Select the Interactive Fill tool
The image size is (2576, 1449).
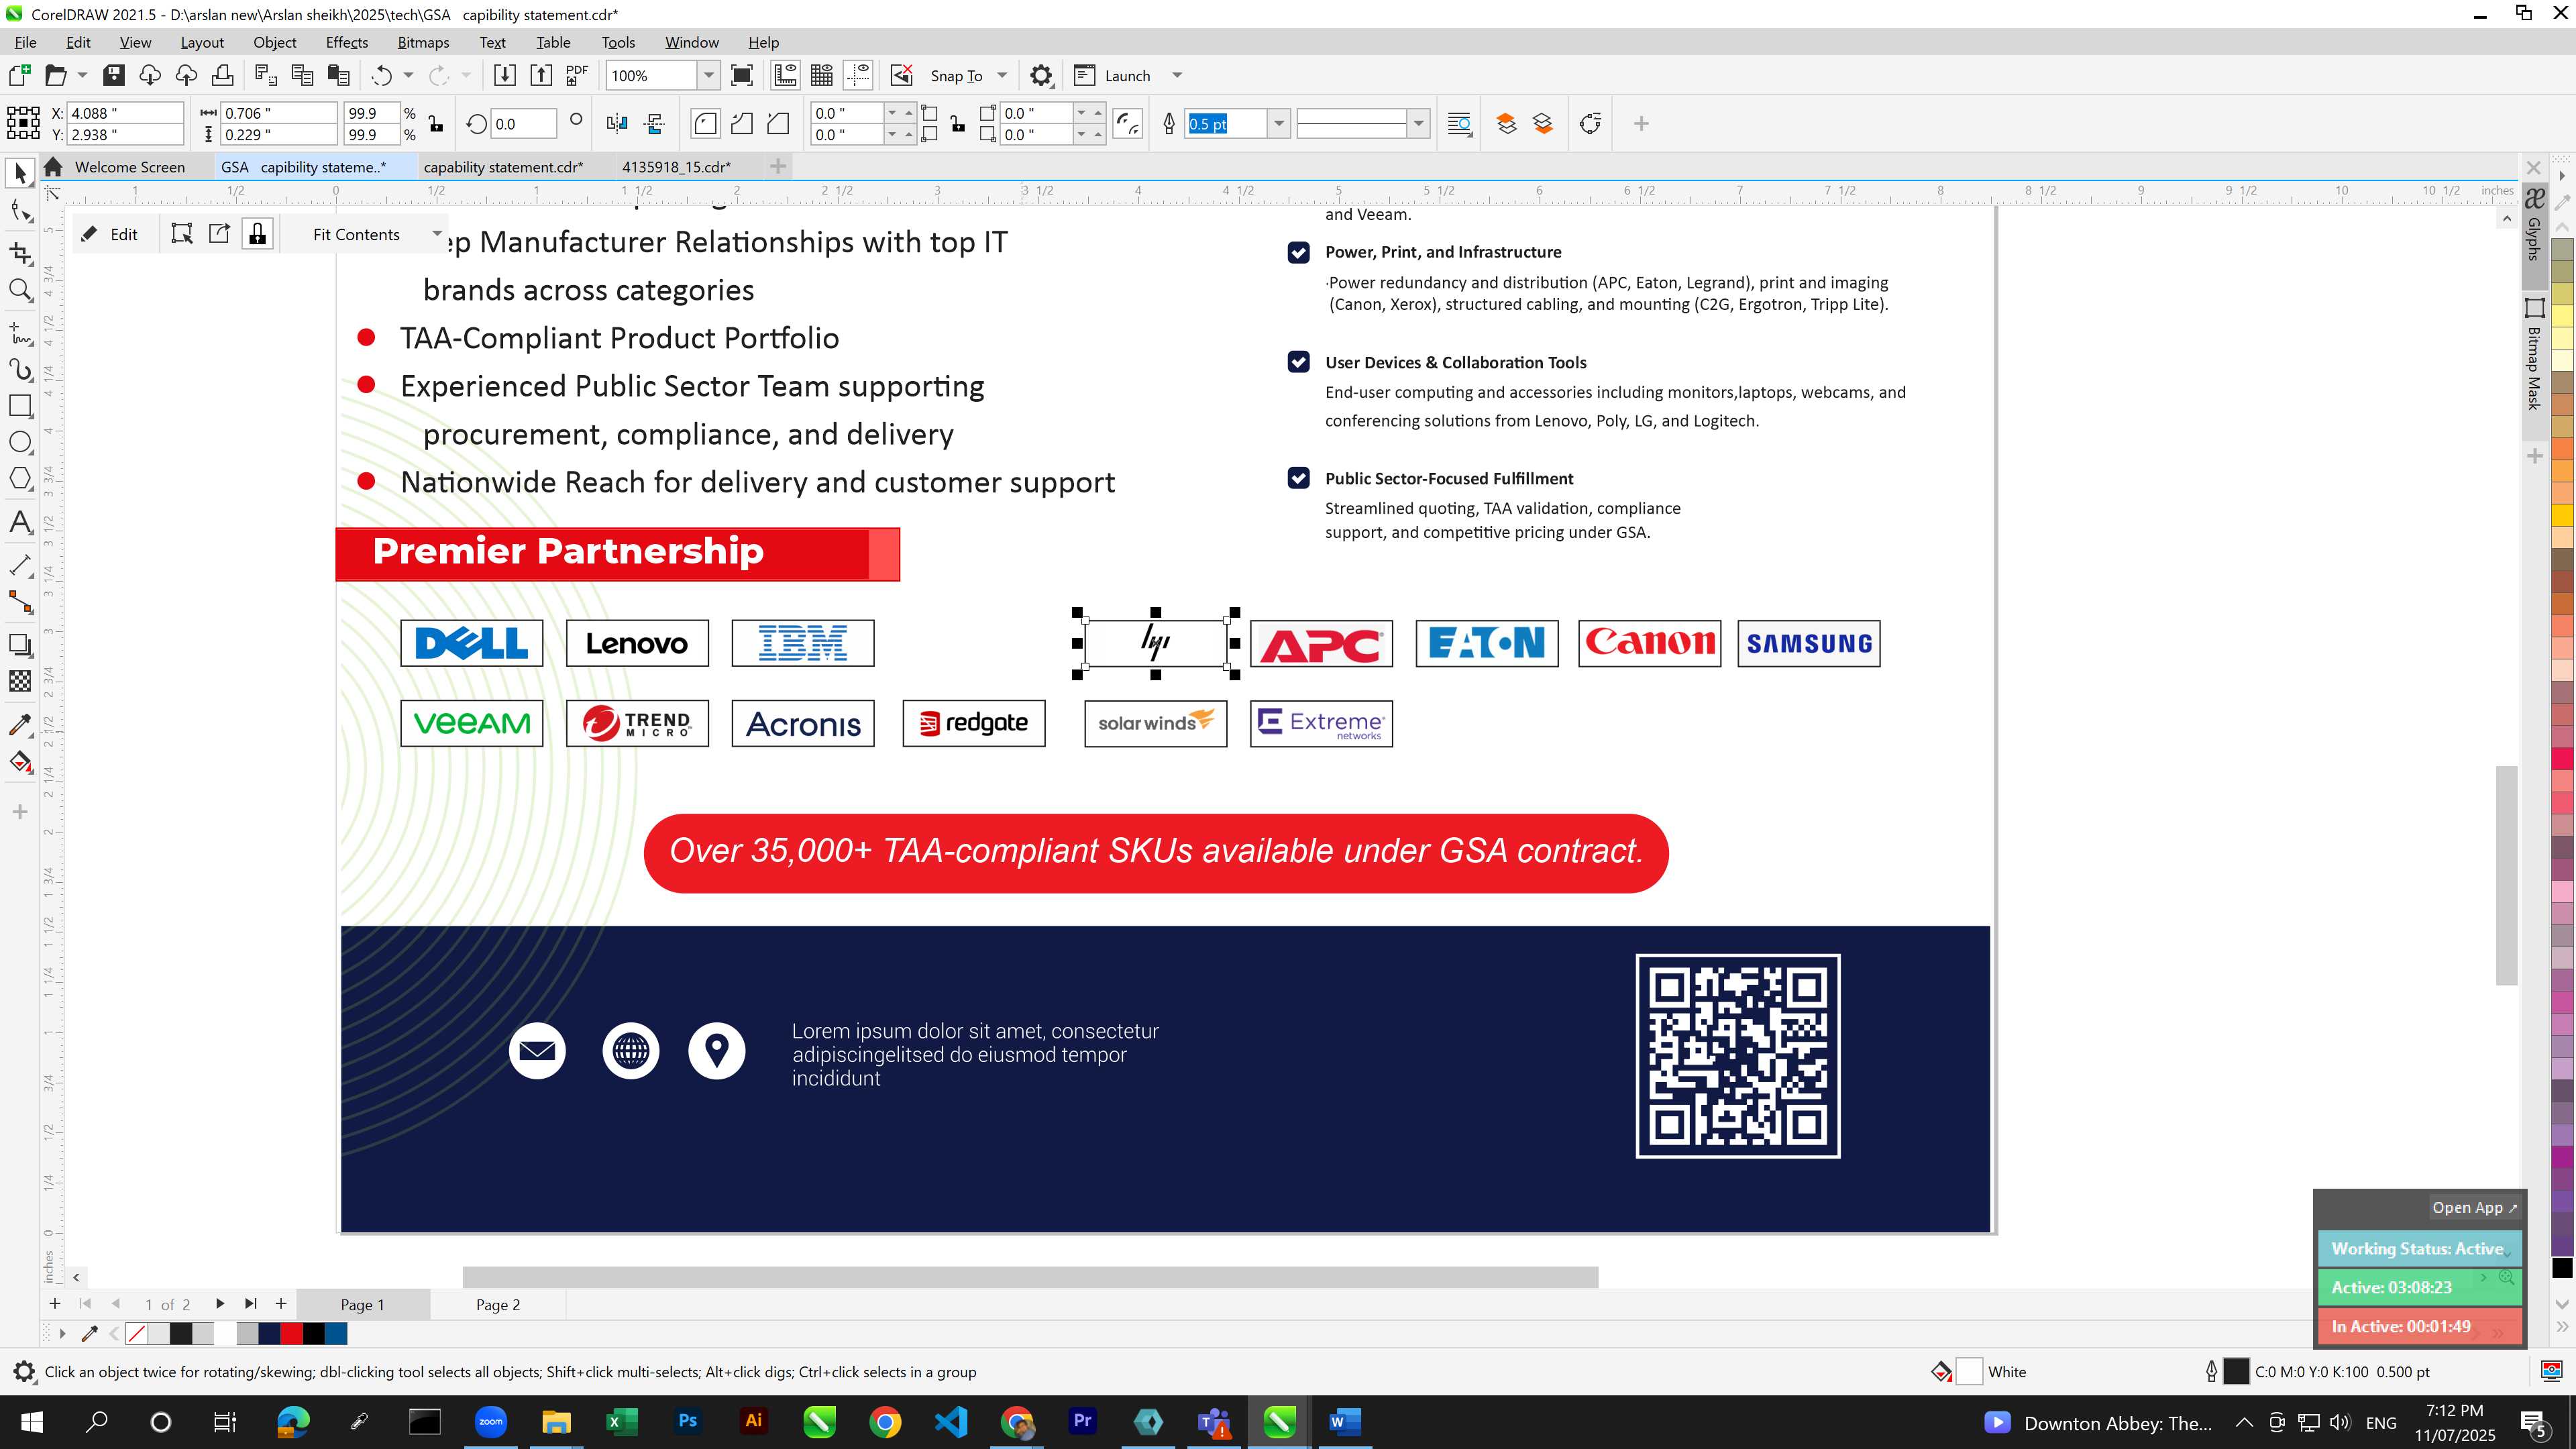(x=20, y=762)
